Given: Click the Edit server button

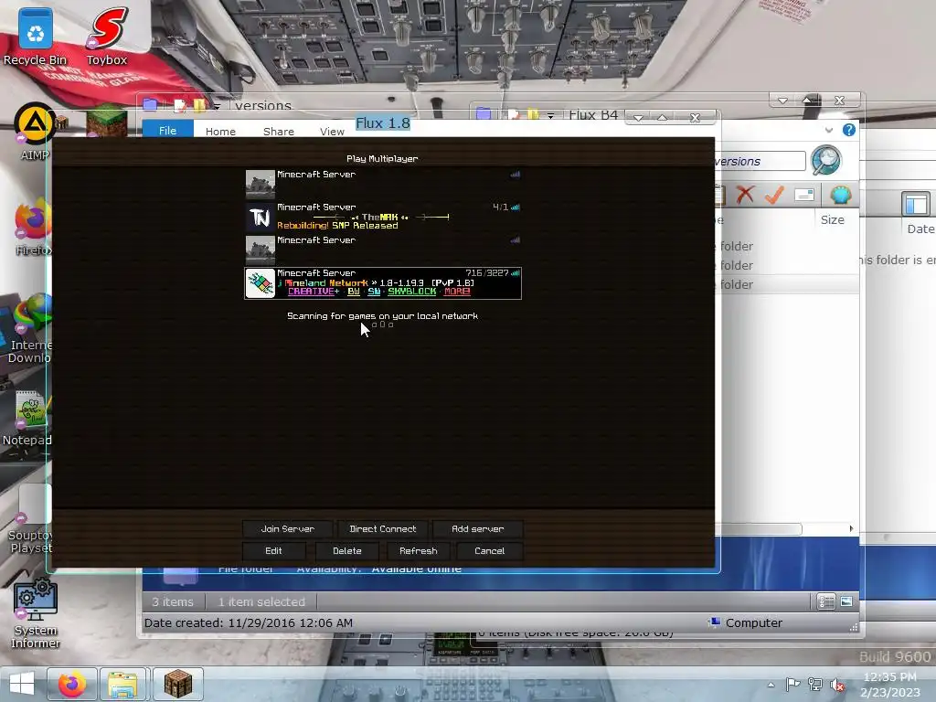Looking at the screenshot, I should pos(273,551).
